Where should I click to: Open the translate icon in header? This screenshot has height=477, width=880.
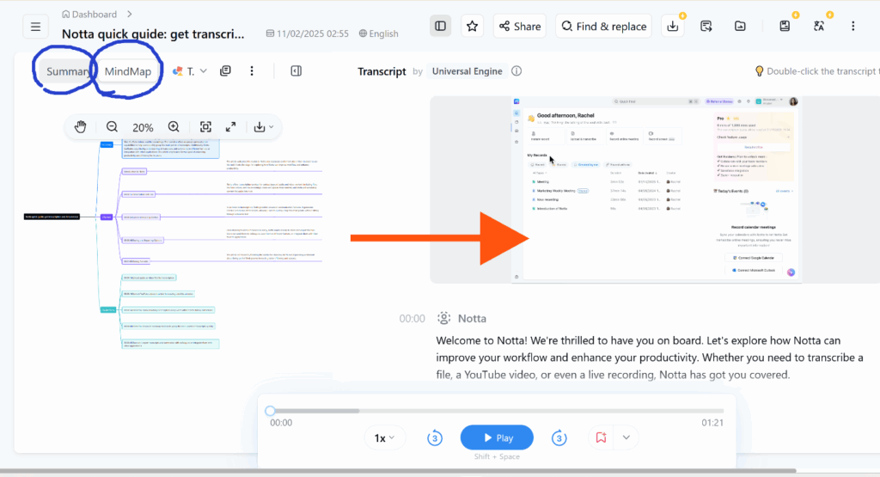click(819, 27)
